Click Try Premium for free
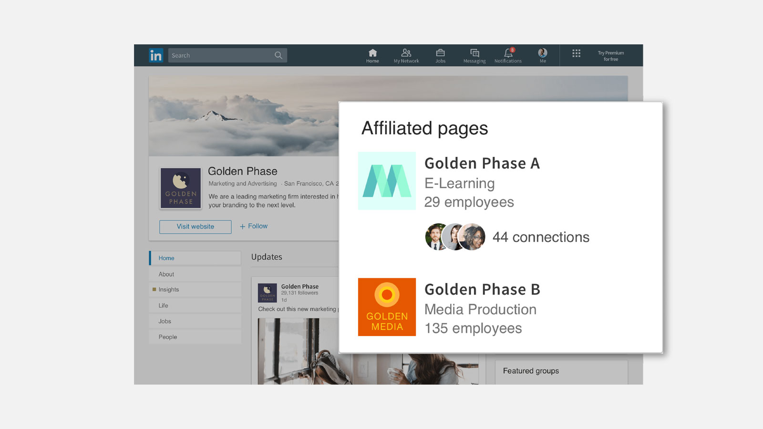 pyautogui.click(x=611, y=56)
